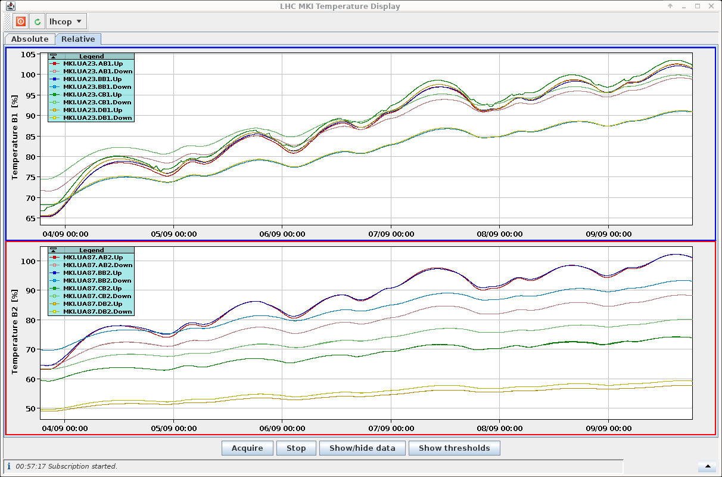This screenshot has width=722, height=477.
Task: Click the green refresh icon
Action: (x=38, y=21)
